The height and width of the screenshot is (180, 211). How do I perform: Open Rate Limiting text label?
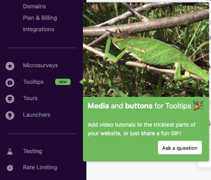coord(40,167)
